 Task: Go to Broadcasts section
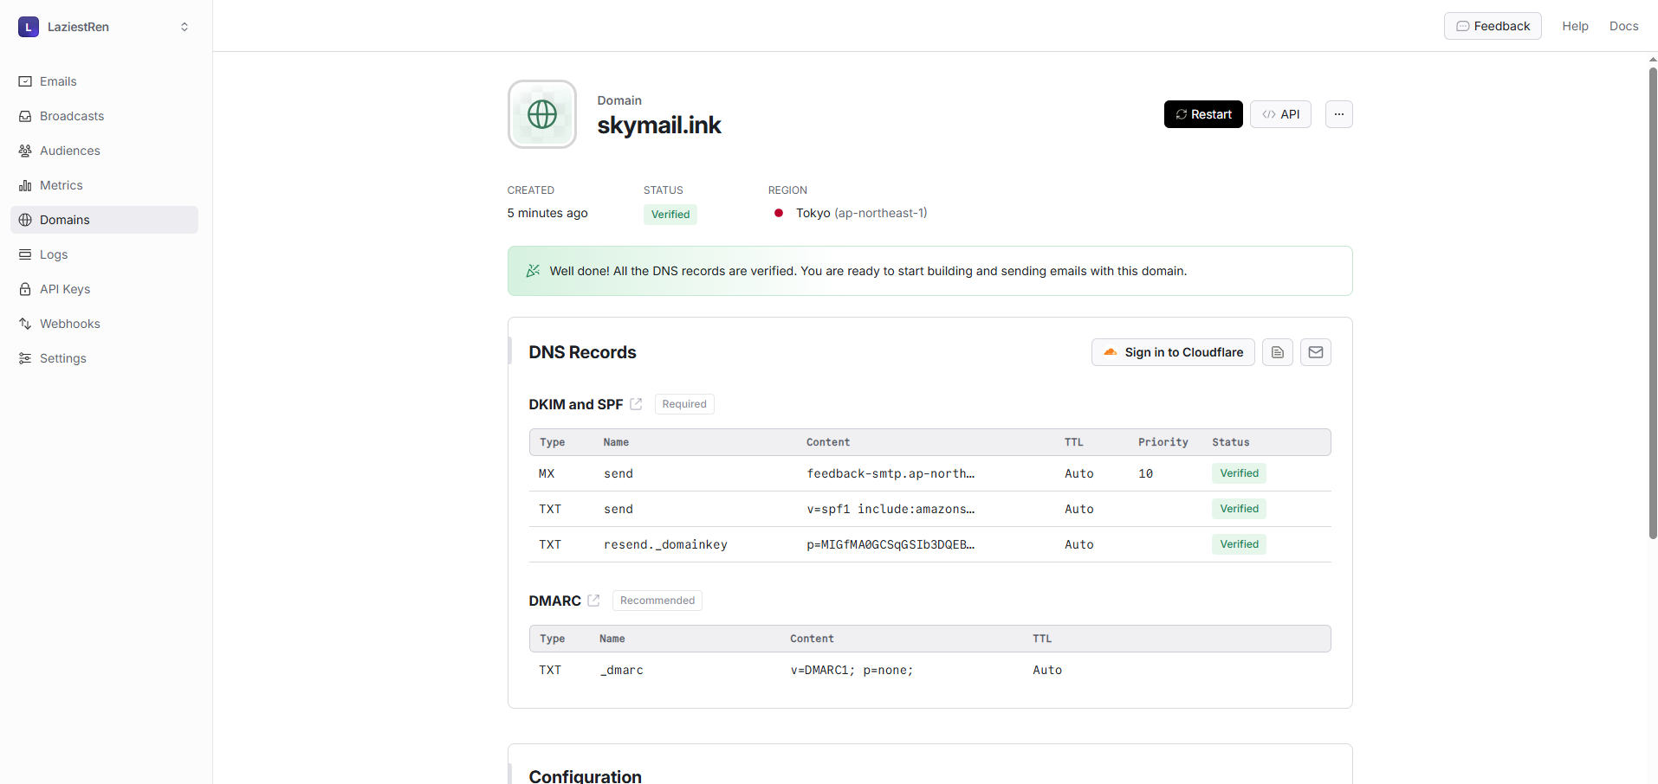click(71, 116)
